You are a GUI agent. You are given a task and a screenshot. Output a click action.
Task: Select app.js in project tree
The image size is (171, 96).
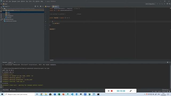pyautogui.click(x=8, y=12)
